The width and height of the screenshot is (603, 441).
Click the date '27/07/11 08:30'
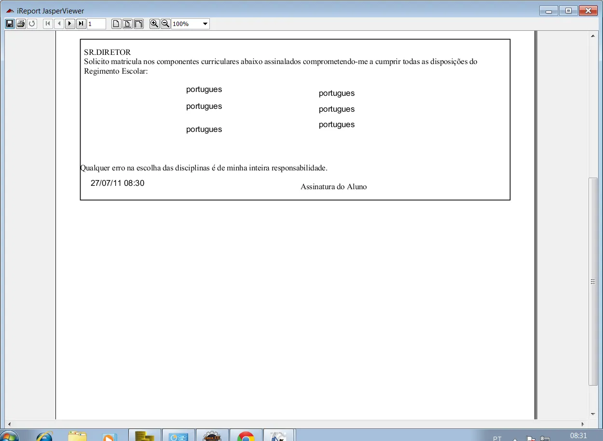[x=117, y=183]
